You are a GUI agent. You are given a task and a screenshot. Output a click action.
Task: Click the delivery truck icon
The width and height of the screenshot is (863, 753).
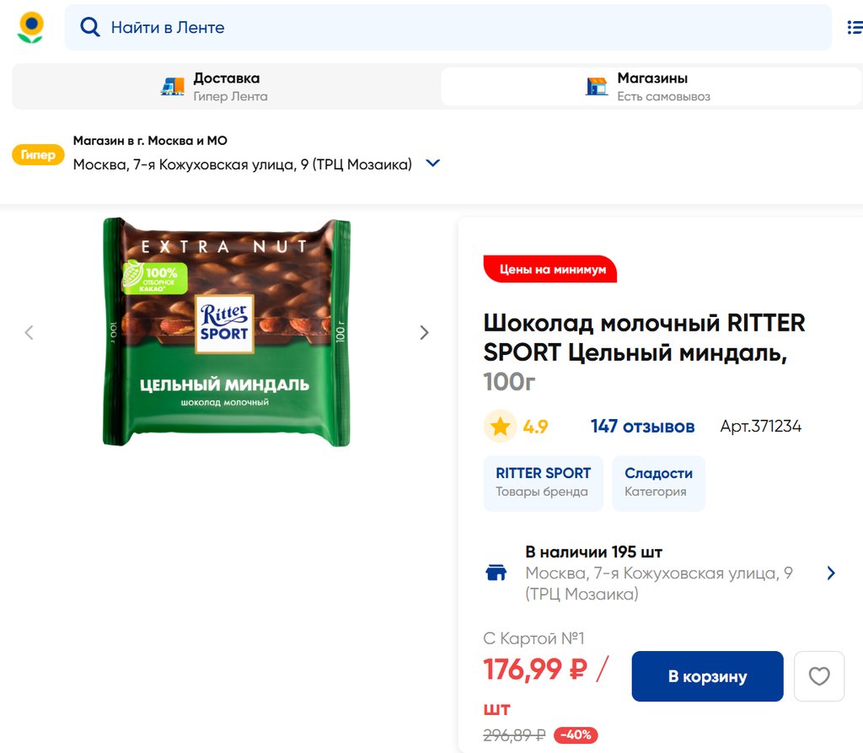coord(173,86)
